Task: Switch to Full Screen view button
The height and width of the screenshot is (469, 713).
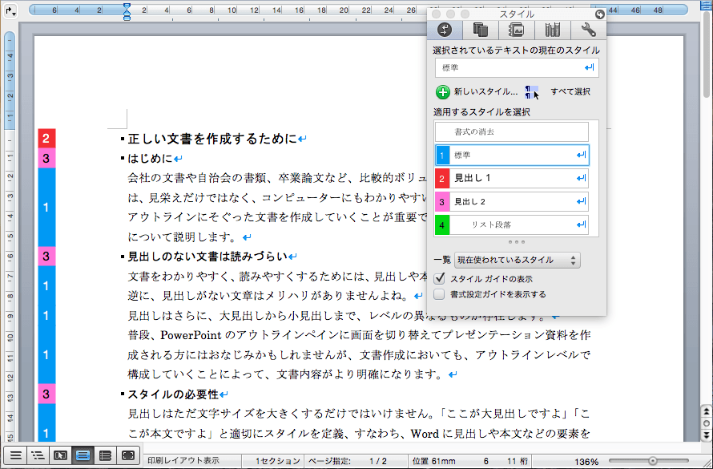Action: coord(128,455)
